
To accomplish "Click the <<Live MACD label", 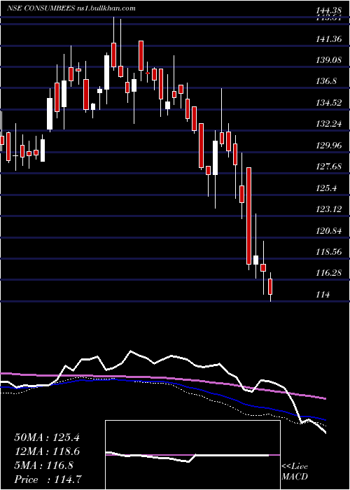I will tap(295, 472).
